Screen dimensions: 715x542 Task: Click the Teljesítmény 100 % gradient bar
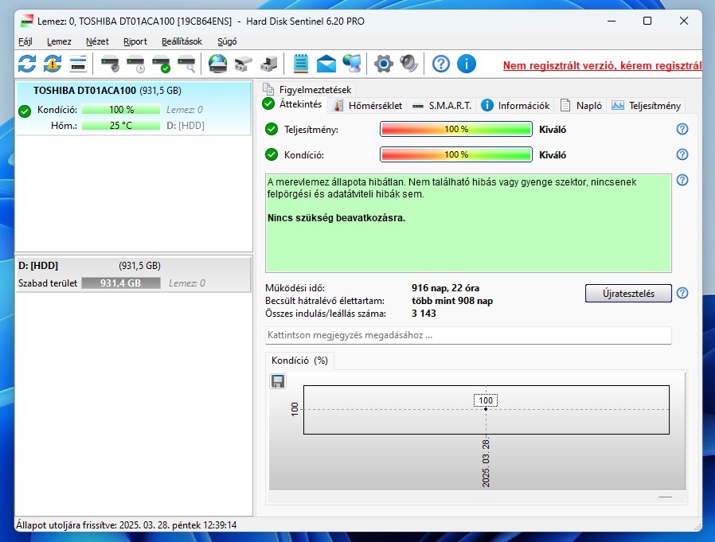coord(456,129)
